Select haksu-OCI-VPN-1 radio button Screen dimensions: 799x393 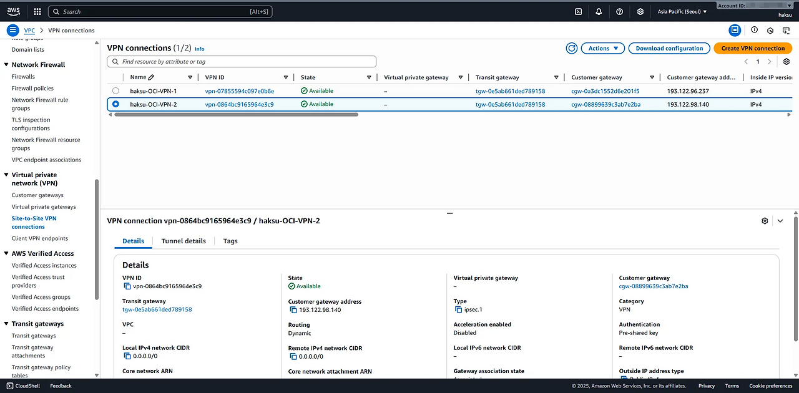click(x=115, y=91)
